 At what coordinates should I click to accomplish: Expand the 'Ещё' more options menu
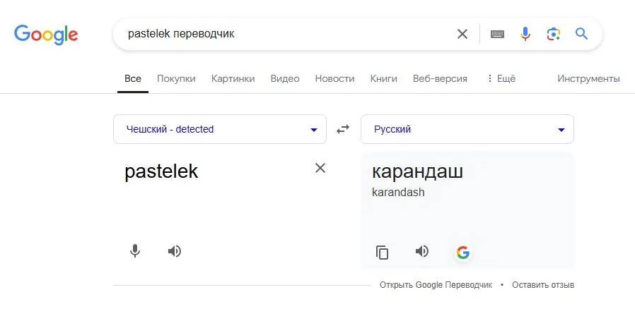[501, 78]
